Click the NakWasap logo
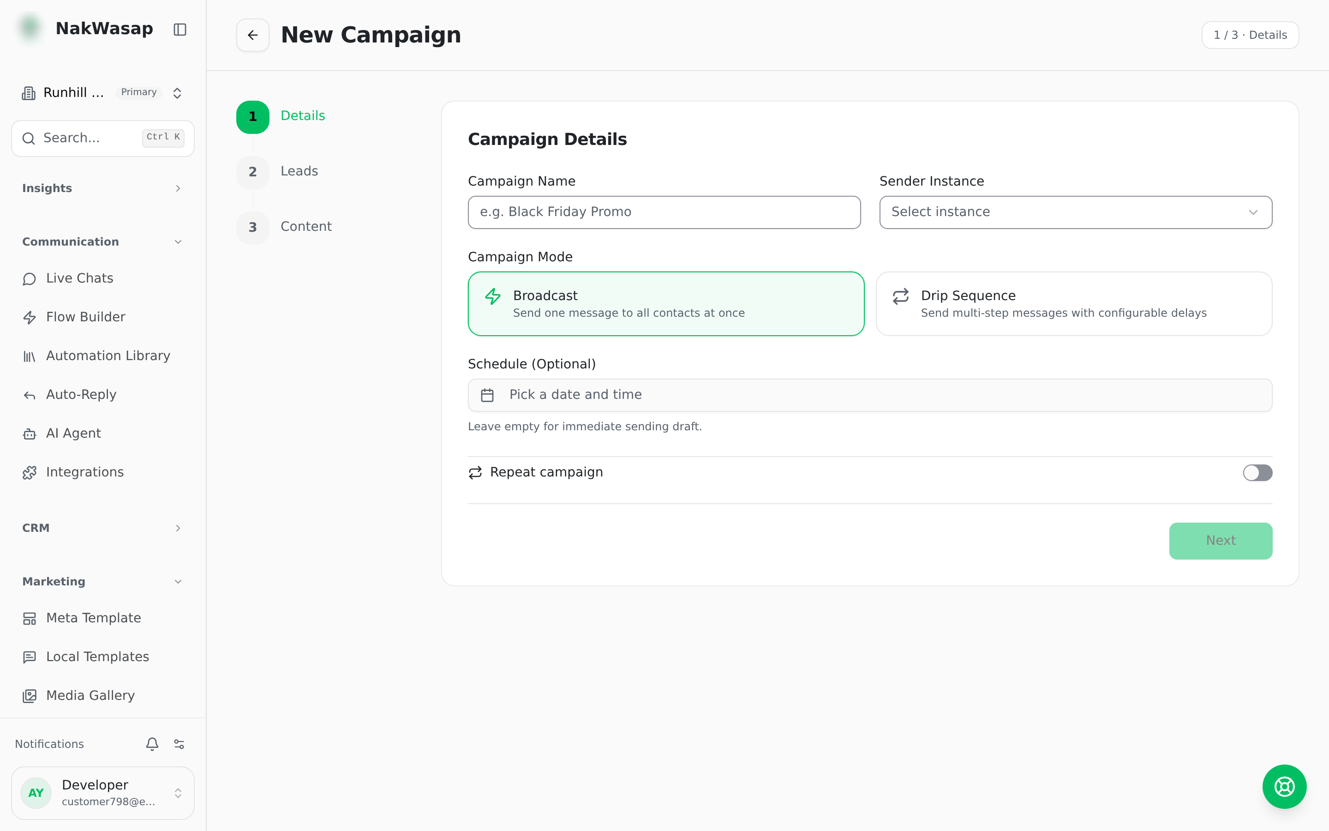The width and height of the screenshot is (1329, 831). (30, 28)
